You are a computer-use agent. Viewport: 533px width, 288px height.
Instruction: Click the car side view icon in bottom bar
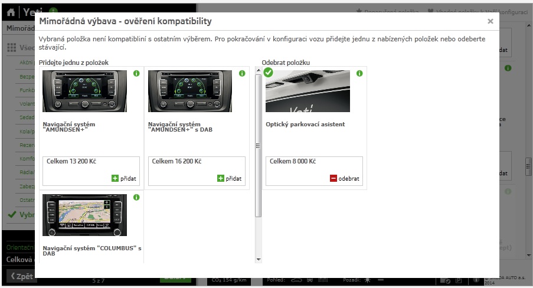[296, 280]
